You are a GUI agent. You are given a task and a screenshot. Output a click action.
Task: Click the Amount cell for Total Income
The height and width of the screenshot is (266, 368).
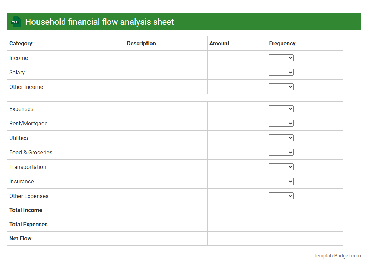coord(237,210)
